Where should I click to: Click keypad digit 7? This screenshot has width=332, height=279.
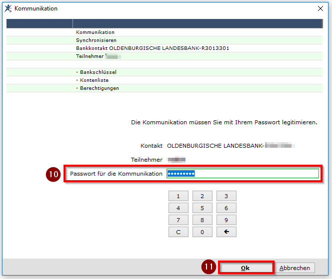178,220
